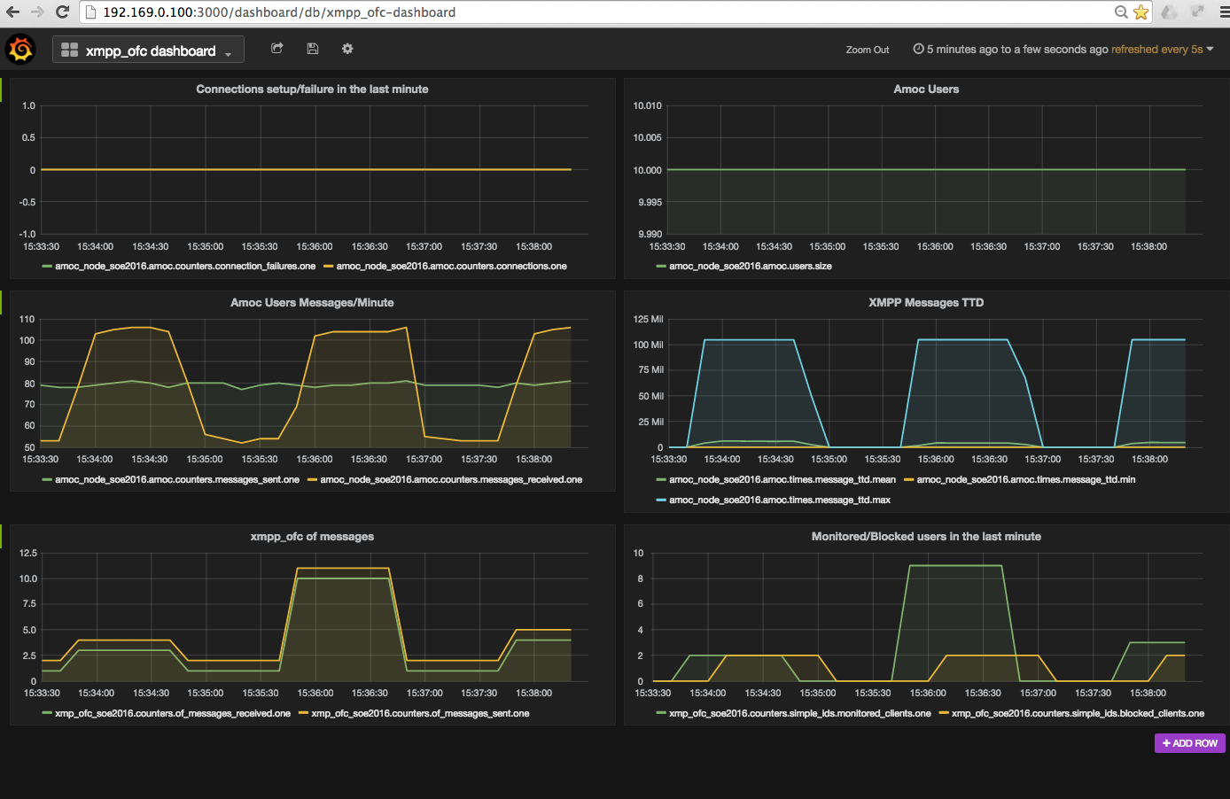
Task: Open the time range picker
Action: (1063, 50)
